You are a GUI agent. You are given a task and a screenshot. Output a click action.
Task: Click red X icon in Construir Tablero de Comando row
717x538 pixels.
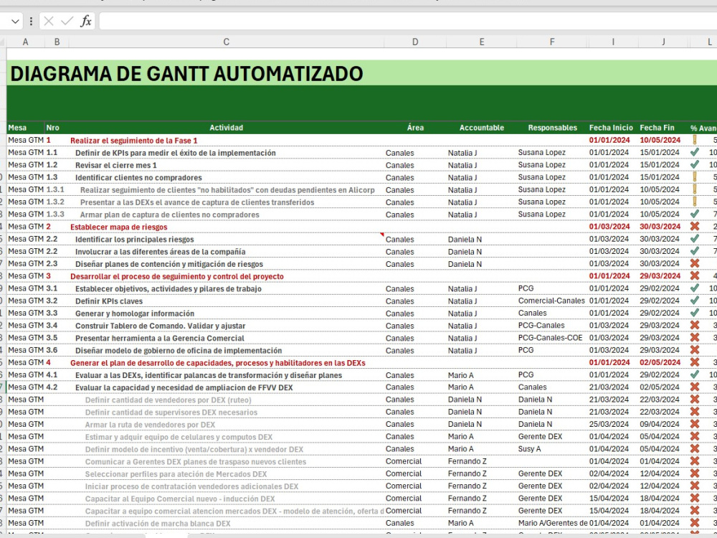tap(695, 325)
